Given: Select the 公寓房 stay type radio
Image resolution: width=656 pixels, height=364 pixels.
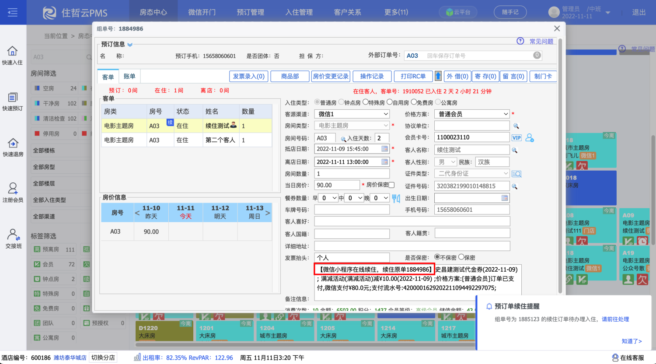Looking at the screenshot, I should coord(437,102).
